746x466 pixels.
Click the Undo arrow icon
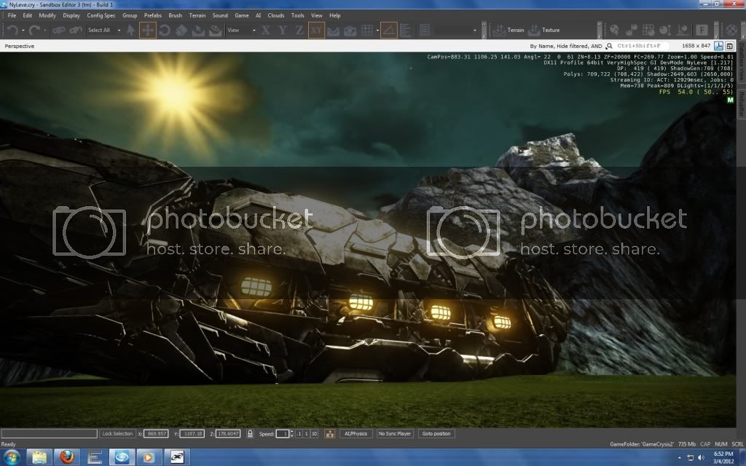pyautogui.click(x=12, y=31)
